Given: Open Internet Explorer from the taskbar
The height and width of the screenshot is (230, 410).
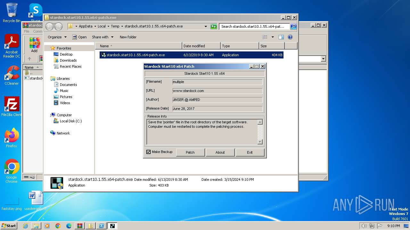Looking at the screenshot, I should (25, 226).
